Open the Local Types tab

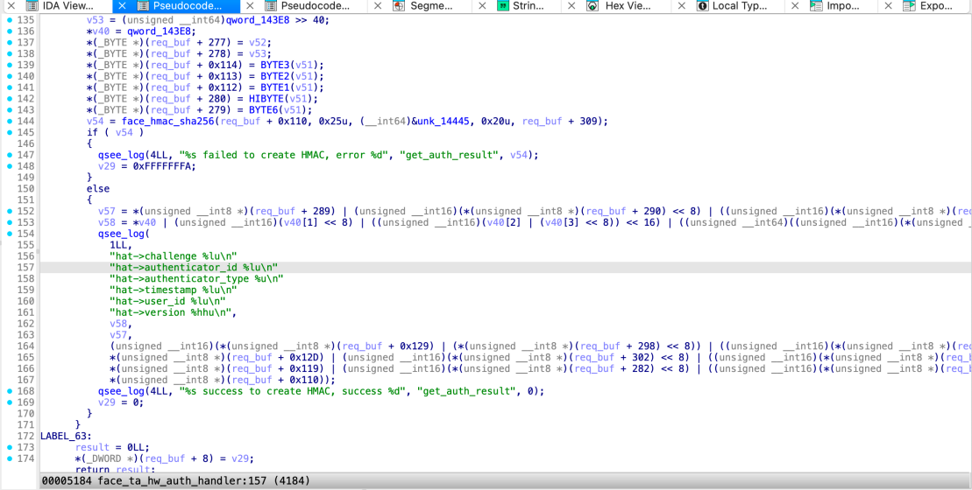pyautogui.click(x=740, y=6)
